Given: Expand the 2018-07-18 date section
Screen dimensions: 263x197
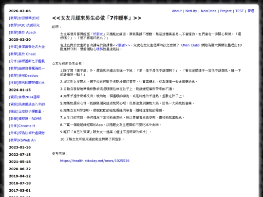Looking at the screenshot, I should tap(20, 183).
